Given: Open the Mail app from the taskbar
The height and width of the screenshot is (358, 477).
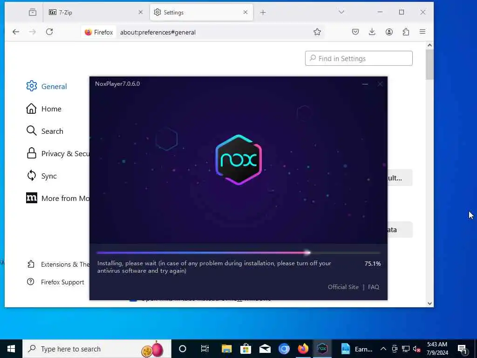Looking at the screenshot, I should (x=265, y=349).
